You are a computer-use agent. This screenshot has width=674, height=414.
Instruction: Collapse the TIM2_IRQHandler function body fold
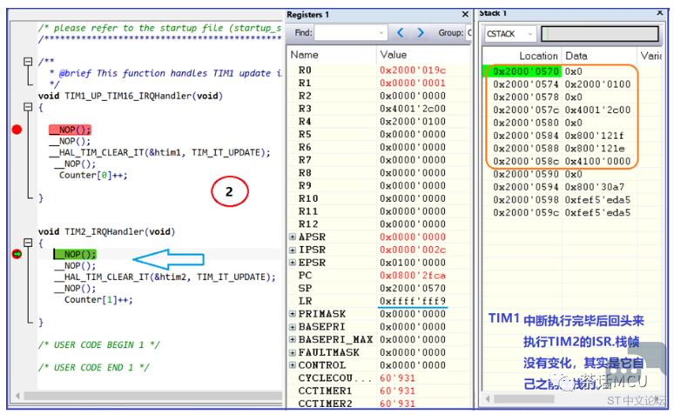(28, 243)
